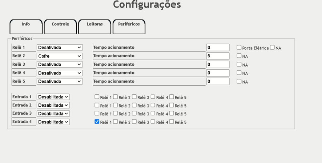This screenshot has width=322, height=163.
Task: Expand the Entrada 4 dropdown
Action: (53, 122)
